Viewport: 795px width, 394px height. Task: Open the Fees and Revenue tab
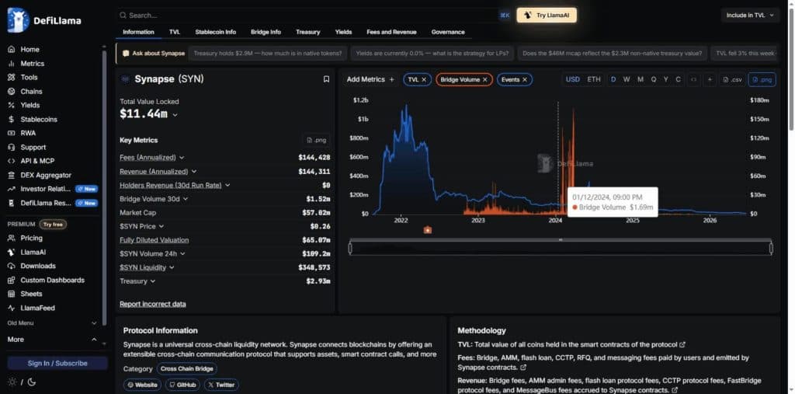(391, 32)
